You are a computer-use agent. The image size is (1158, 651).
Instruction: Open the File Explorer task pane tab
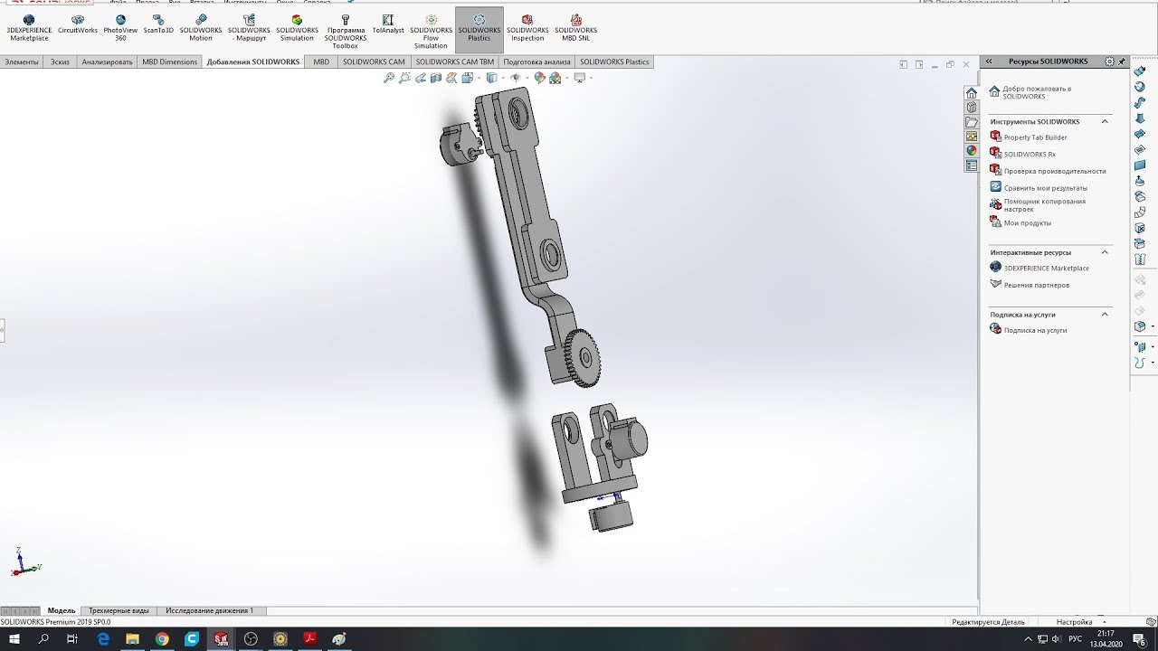(972, 122)
